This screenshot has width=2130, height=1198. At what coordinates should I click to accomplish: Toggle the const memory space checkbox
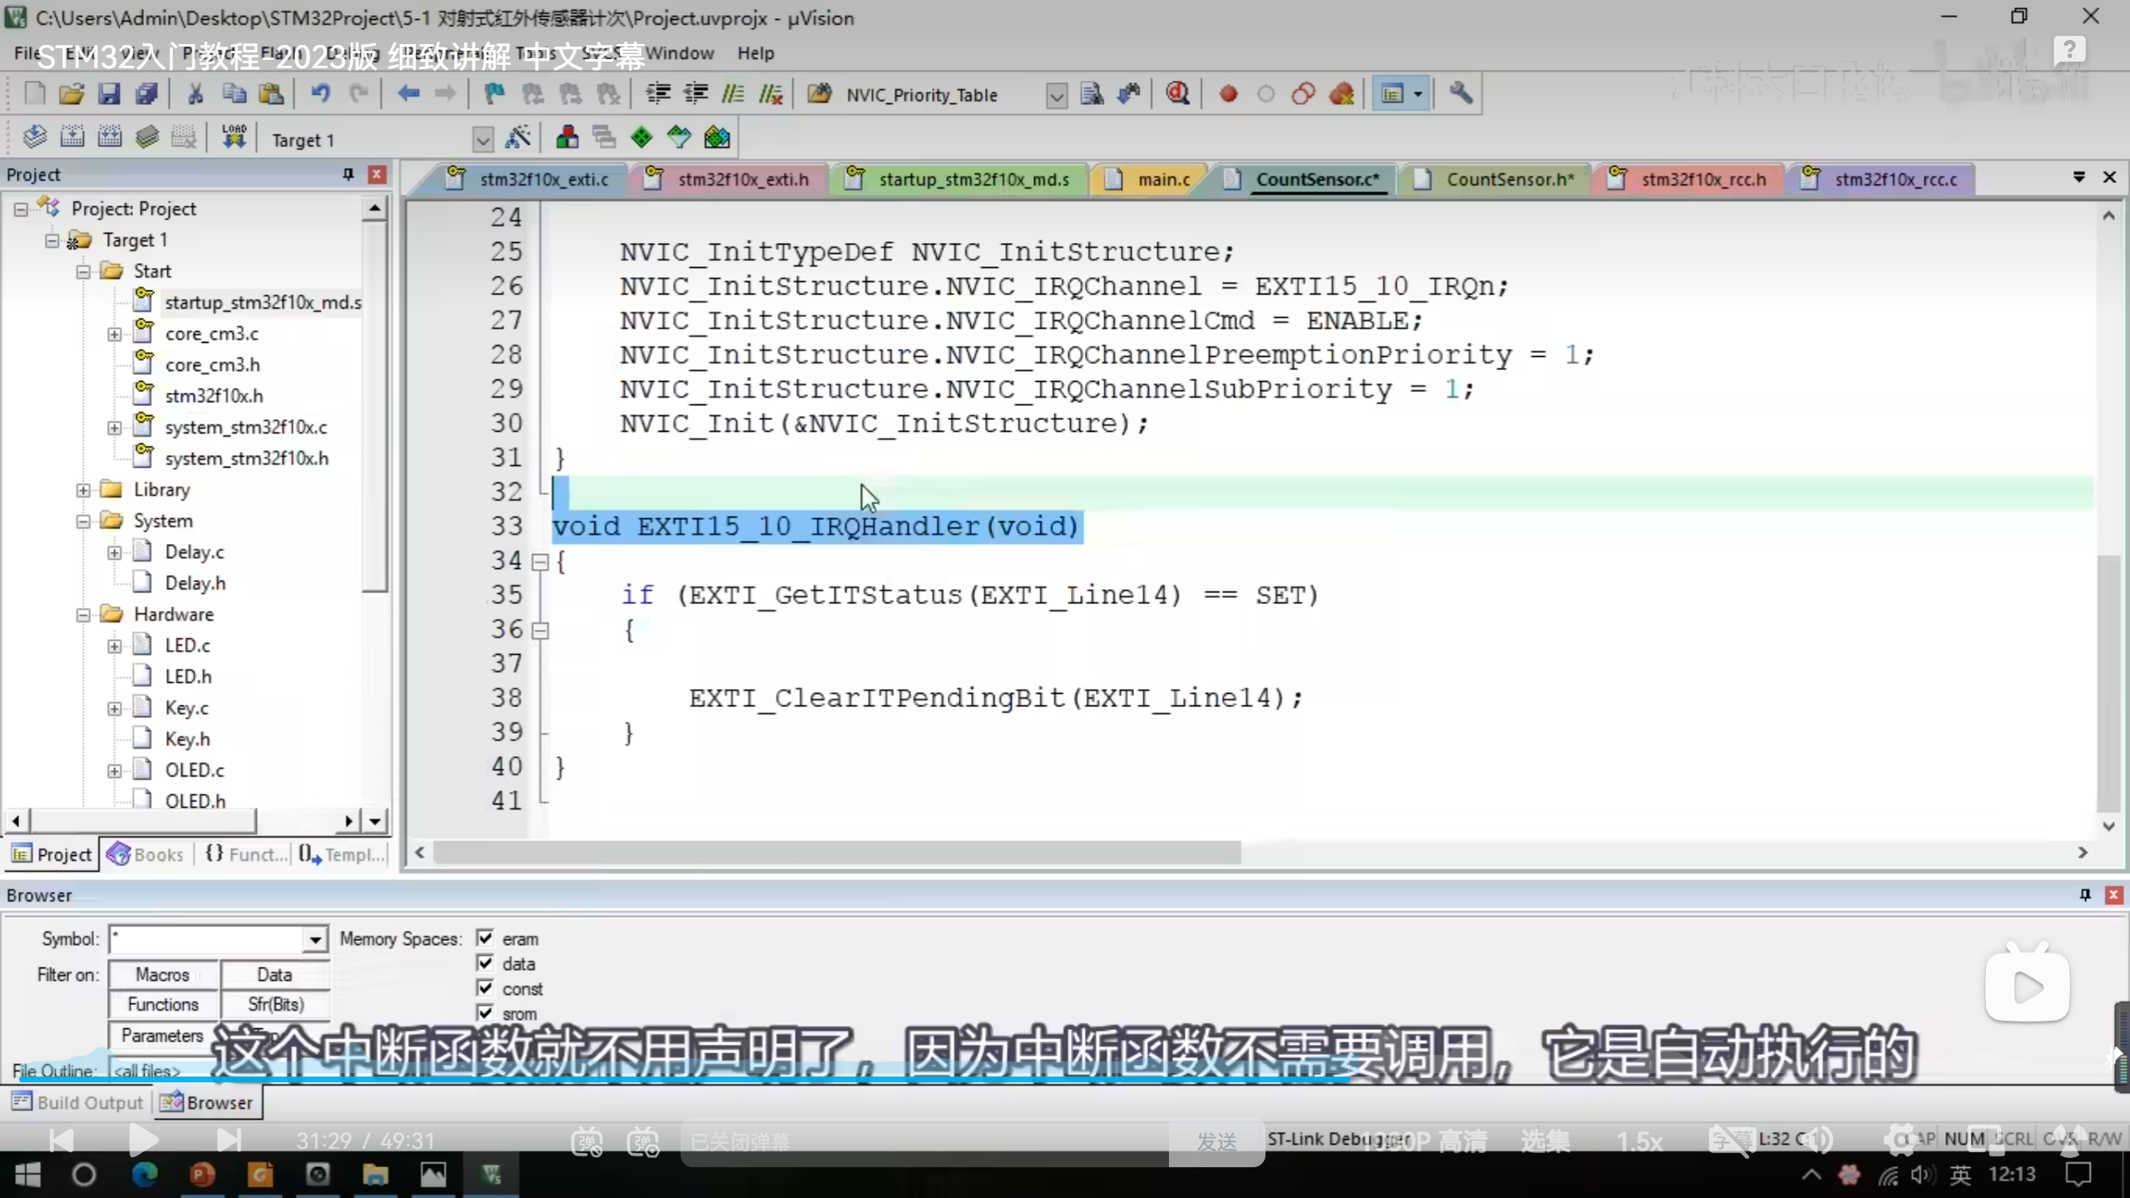click(x=485, y=988)
